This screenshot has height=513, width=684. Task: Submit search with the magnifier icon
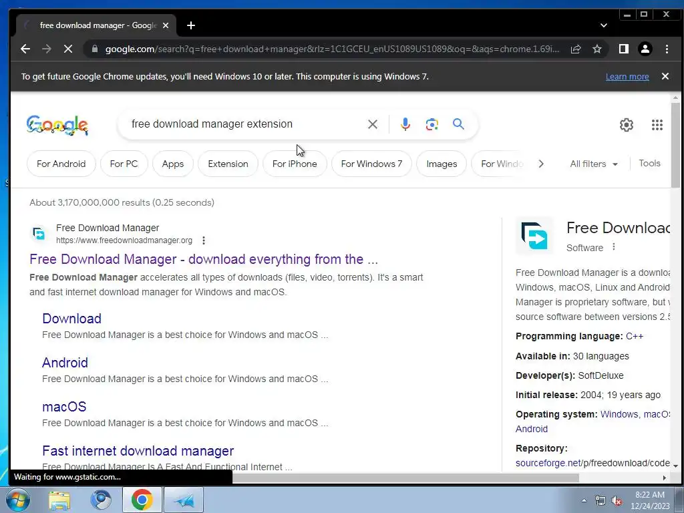pyautogui.click(x=458, y=124)
